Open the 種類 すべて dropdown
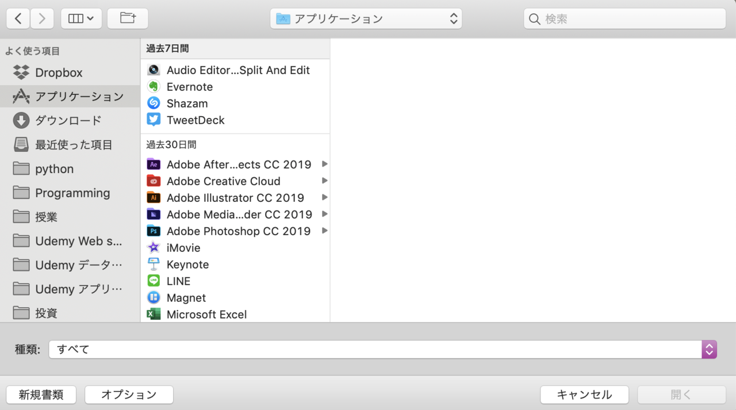 point(383,349)
